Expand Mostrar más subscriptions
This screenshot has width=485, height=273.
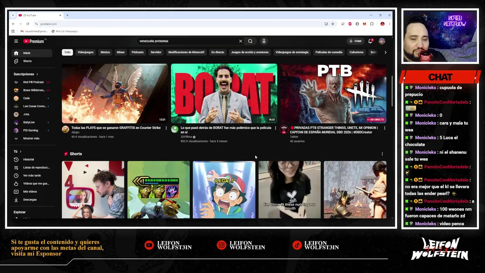[32, 138]
